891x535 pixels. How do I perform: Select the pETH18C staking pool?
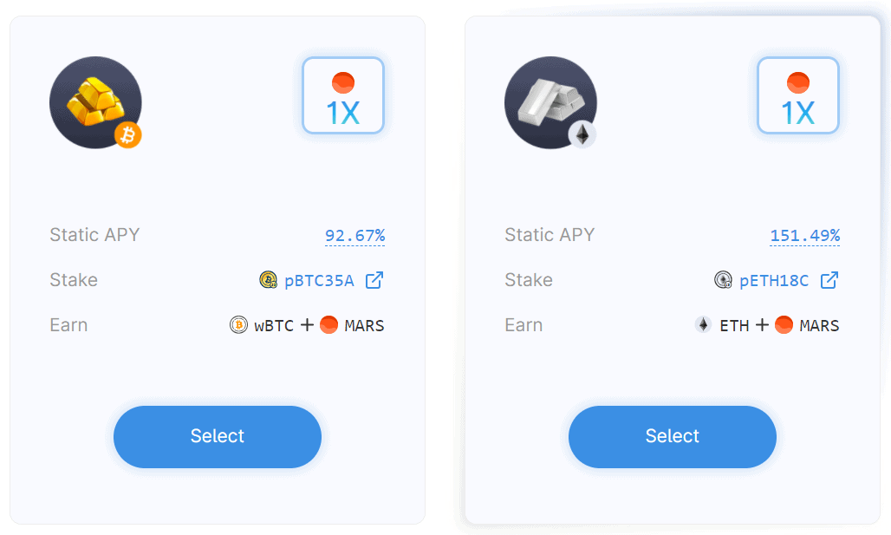coord(673,437)
